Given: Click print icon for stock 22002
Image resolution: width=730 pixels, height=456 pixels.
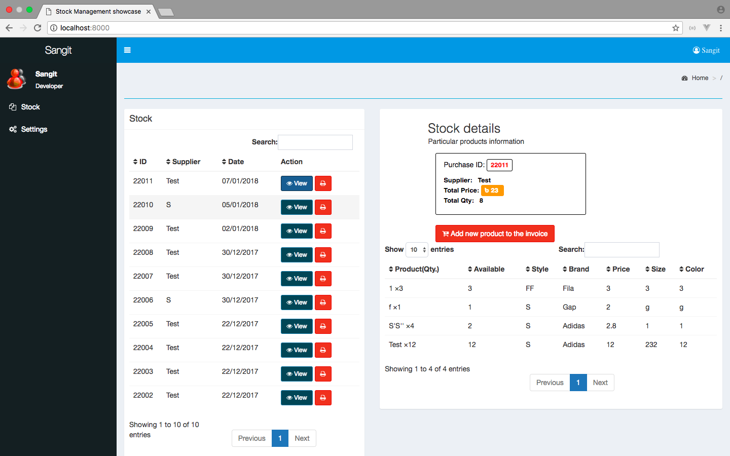Looking at the screenshot, I should tap(323, 398).
